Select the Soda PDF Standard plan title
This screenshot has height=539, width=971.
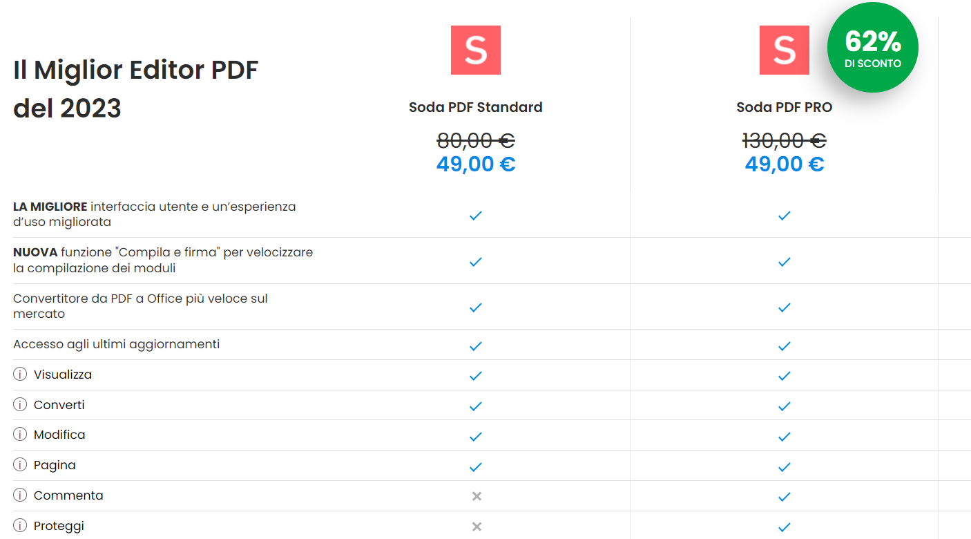pyautogui.click(x=475, y=107)
